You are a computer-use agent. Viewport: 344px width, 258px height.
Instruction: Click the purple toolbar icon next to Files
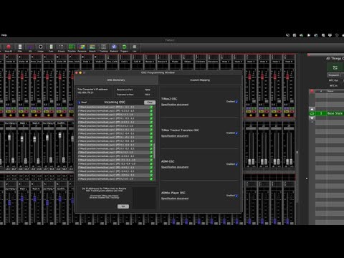tap(30, 47)
